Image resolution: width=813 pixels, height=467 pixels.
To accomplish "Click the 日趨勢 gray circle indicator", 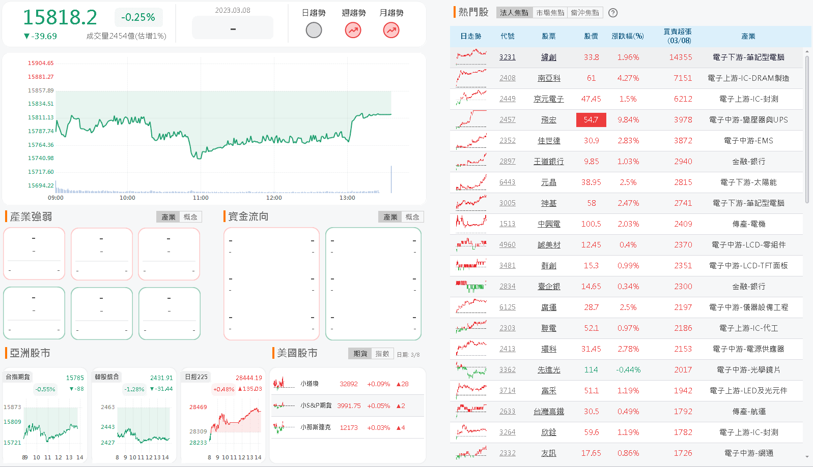I will click(314, 30).
